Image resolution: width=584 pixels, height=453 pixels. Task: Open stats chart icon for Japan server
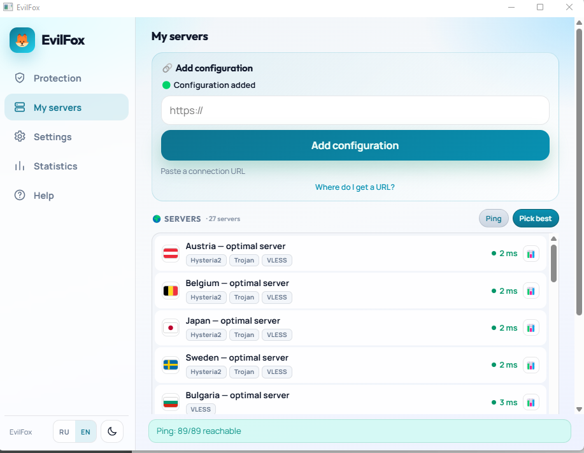coord(531,328)
